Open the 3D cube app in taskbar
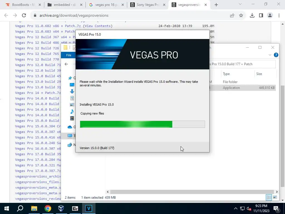 click(x=61, y=208)
